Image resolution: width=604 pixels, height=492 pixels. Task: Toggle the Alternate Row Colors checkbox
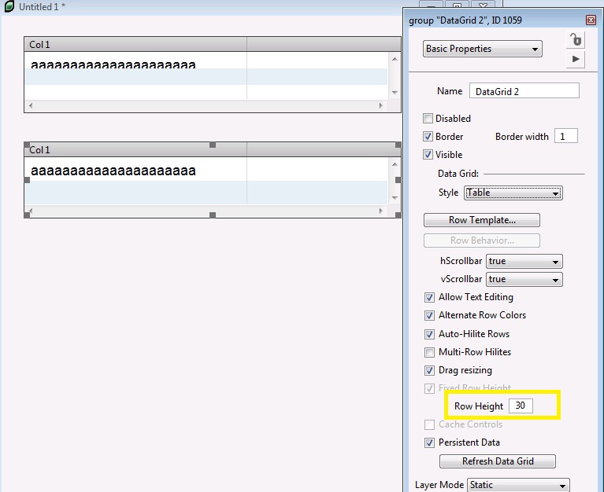coord(429,315)
